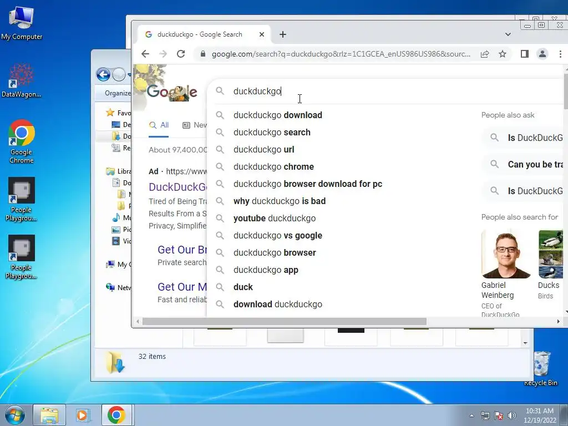Select the 'duck' suggestion
Screen dimensions: 568x426
pos(243,287)
